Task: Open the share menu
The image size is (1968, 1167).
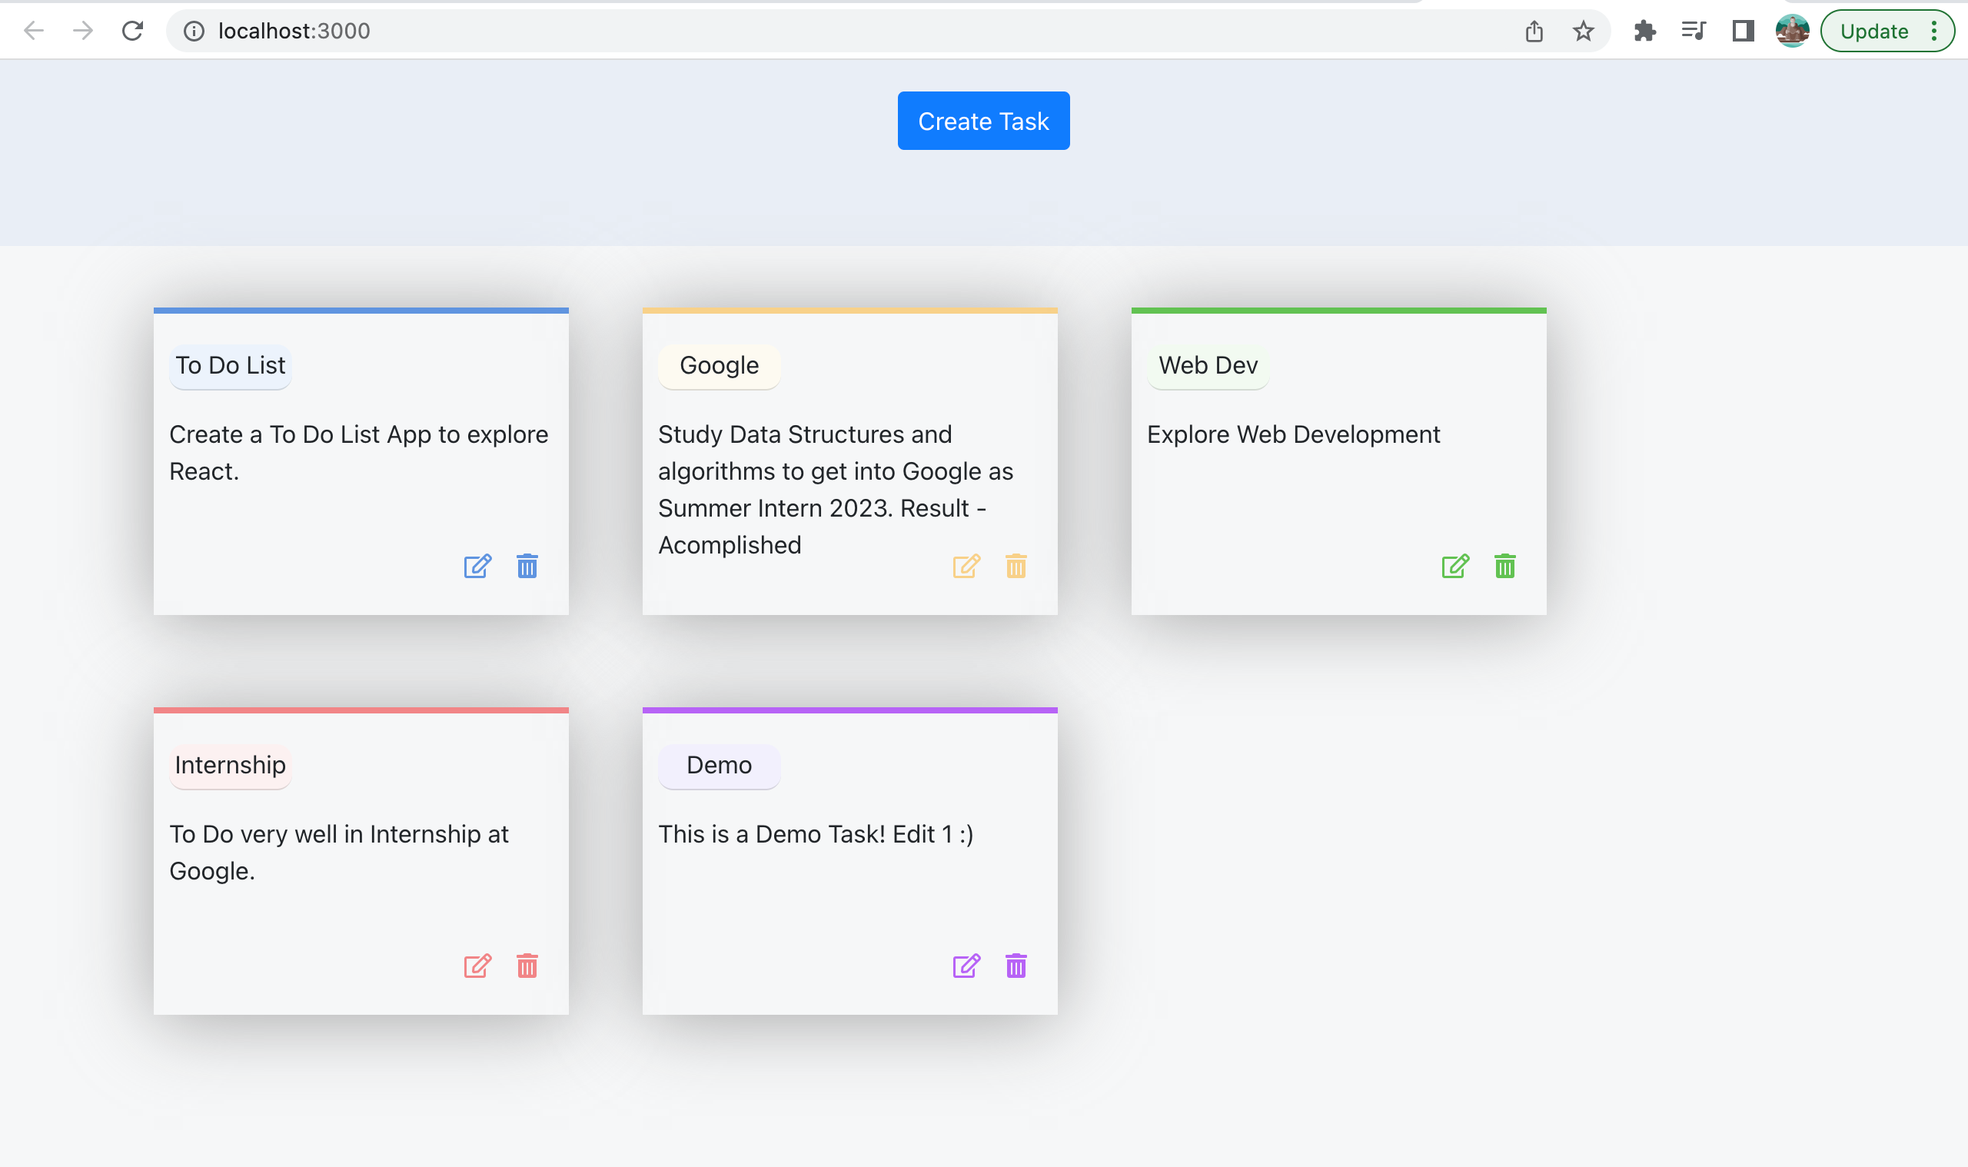Action: [1533, 31]
